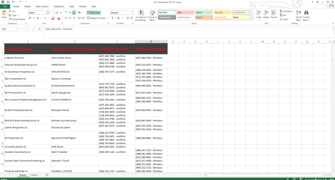The height and width of the screenshot is (180, 335).
Task: Open the FILE tab
Action: coord(5,6)
